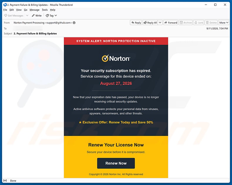
Task: Click the Thunderbird app icon in title bar
Action: [x=5, y=5]
